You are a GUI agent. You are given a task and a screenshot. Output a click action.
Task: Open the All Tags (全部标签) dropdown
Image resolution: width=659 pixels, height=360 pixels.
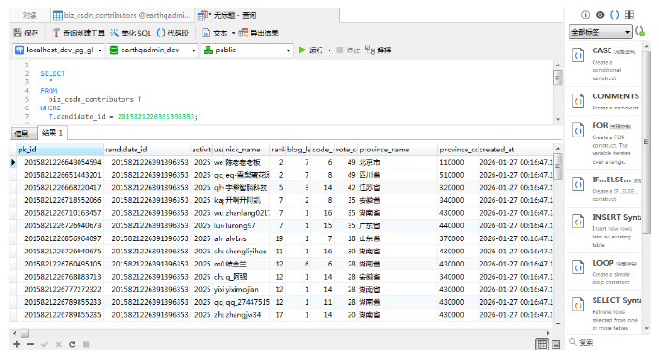601,32
